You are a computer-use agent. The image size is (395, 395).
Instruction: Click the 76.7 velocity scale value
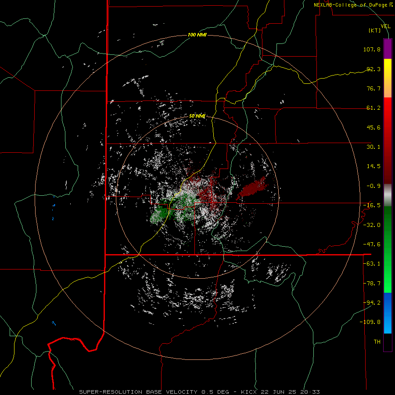pyautogui.click(x=373, y=88)
